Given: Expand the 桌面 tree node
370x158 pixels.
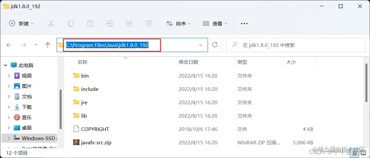Looking at the screenshot, I should click(x=9, y=128).
